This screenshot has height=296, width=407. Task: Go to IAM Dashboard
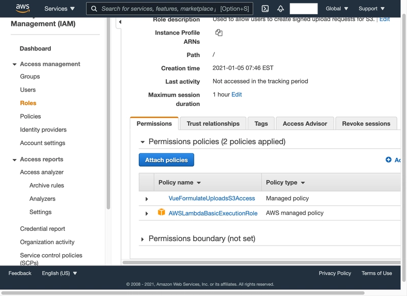[x=35, y=48]
